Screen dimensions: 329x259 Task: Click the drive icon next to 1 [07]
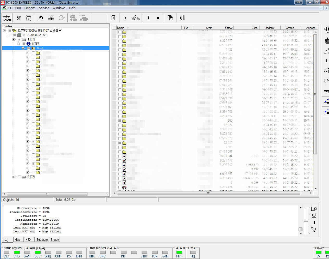(x=24, y=40)
